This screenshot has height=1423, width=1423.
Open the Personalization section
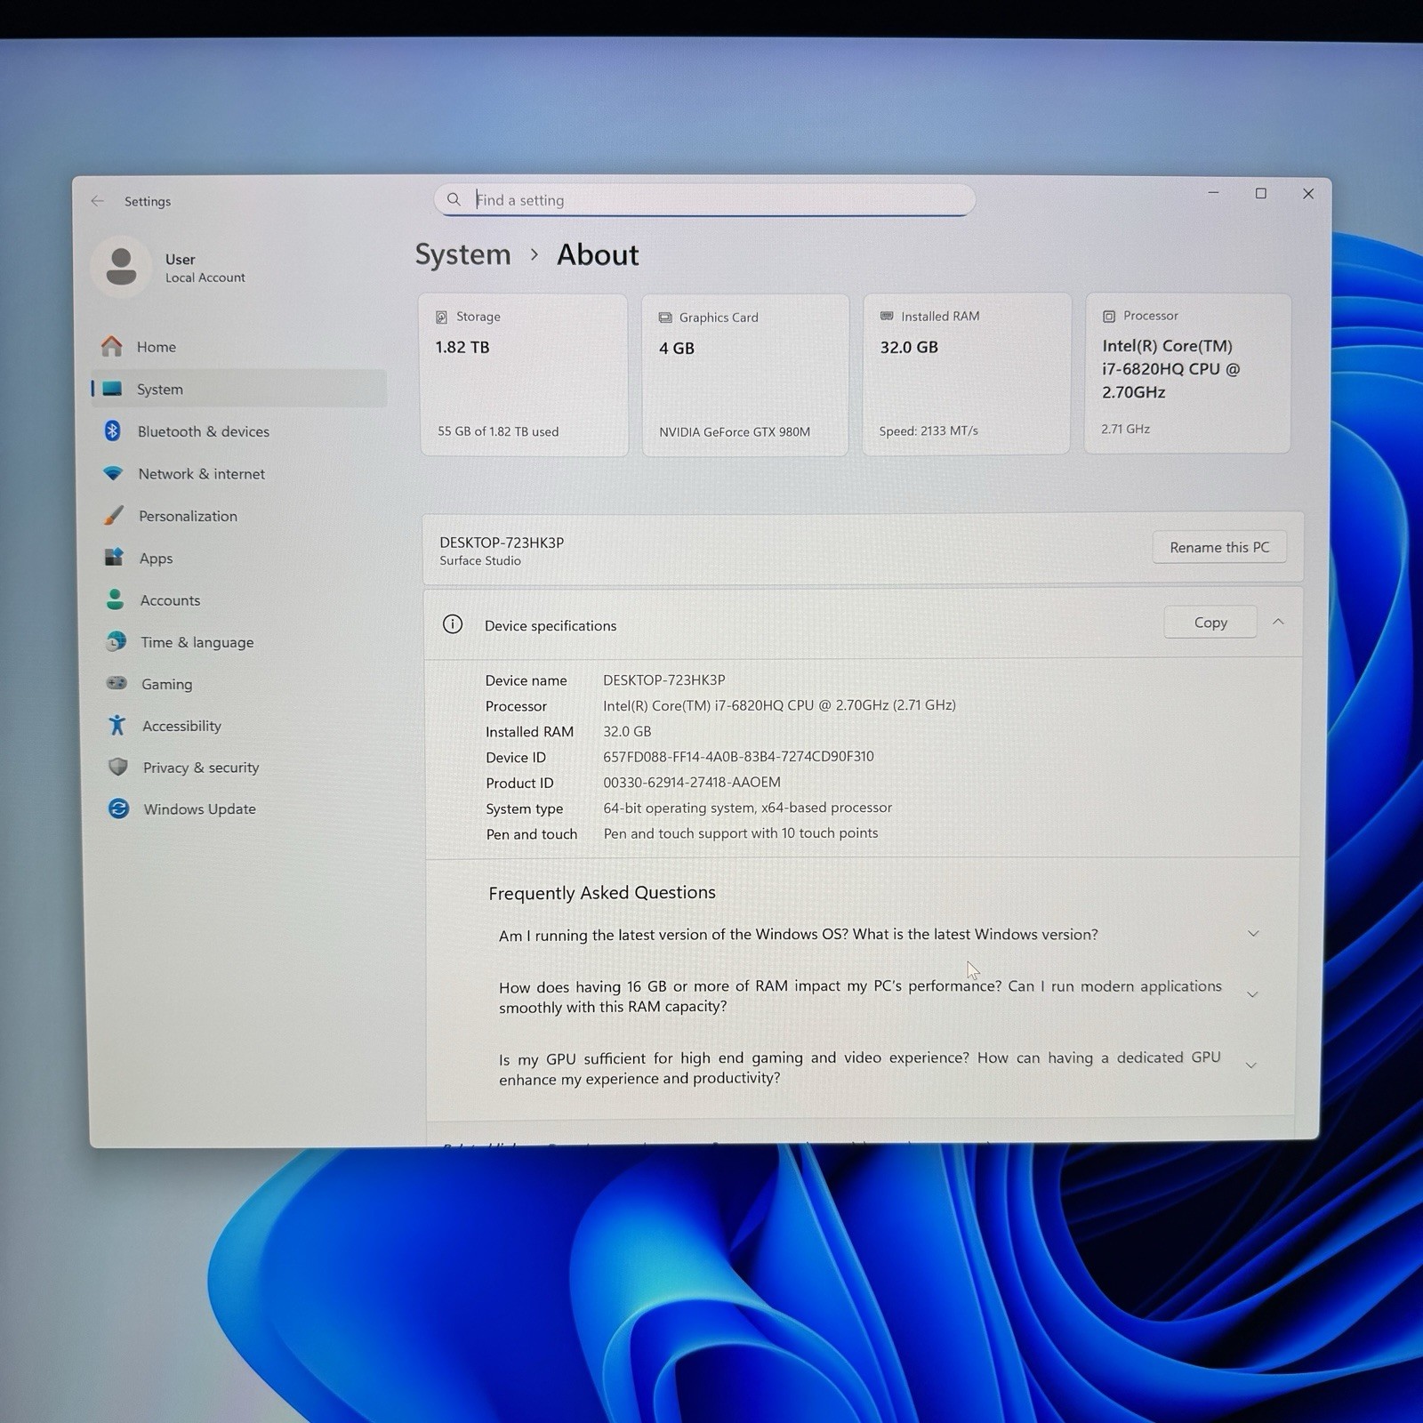238,516
